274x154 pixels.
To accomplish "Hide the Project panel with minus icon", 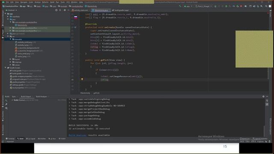I will pyautogui.click(x=68, y=10).
